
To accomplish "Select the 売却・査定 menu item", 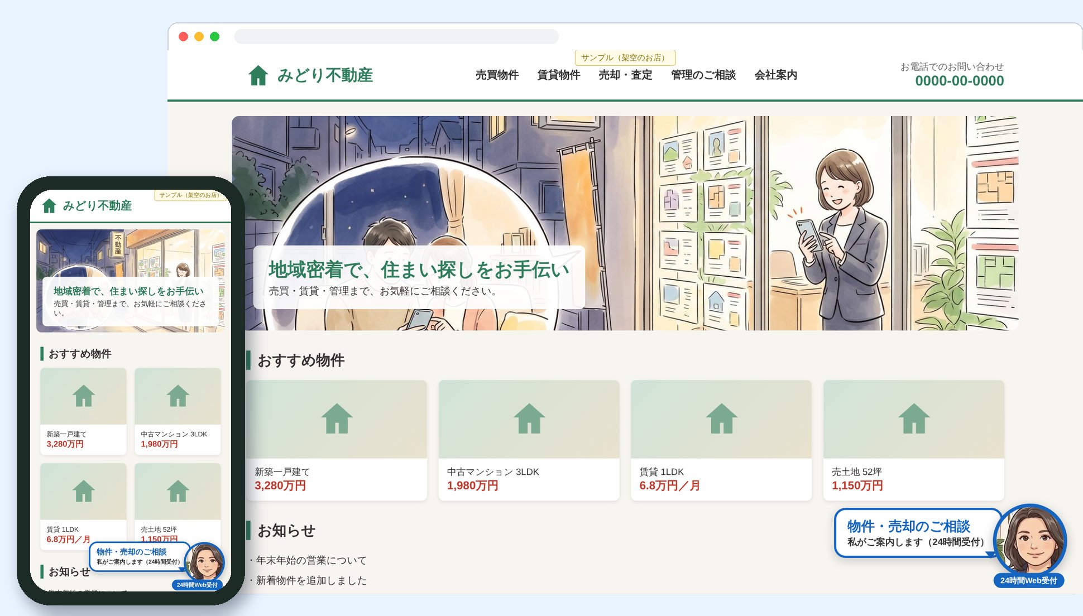I will tap(625, 75).
